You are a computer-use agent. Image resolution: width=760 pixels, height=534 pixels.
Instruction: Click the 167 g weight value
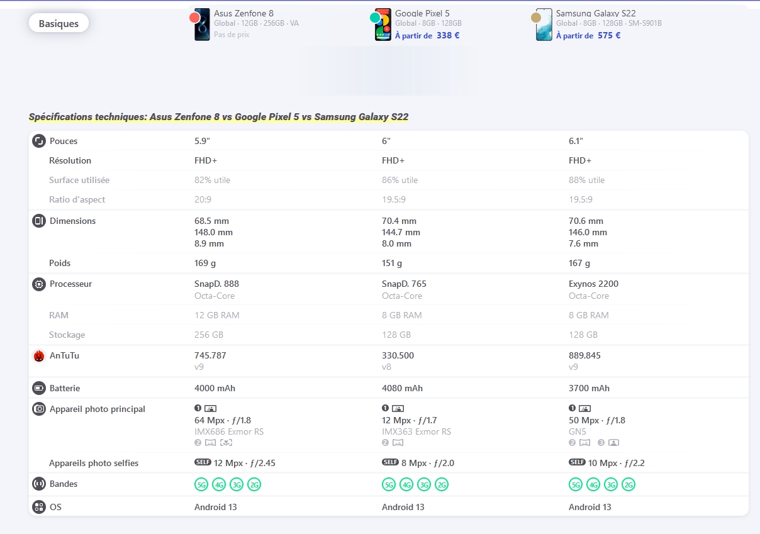[x=579, y=263]
